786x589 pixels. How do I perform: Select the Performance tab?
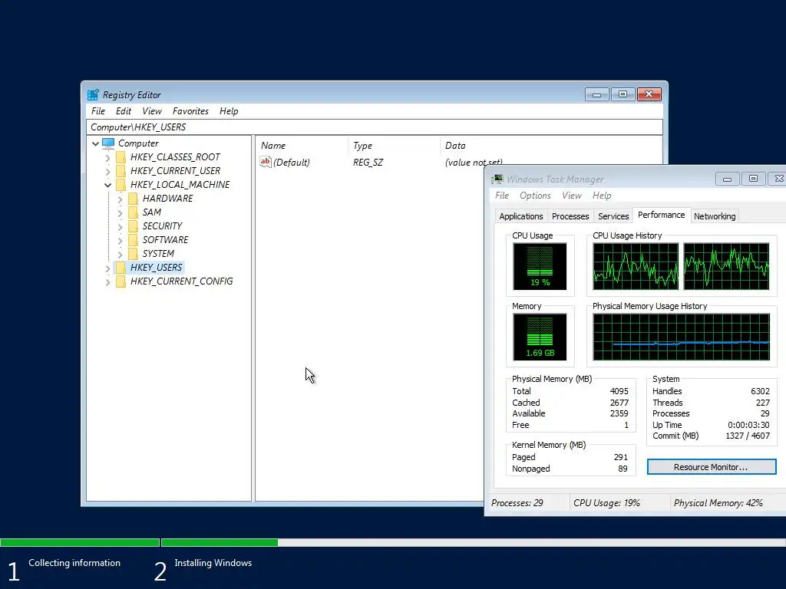point(661,215)
